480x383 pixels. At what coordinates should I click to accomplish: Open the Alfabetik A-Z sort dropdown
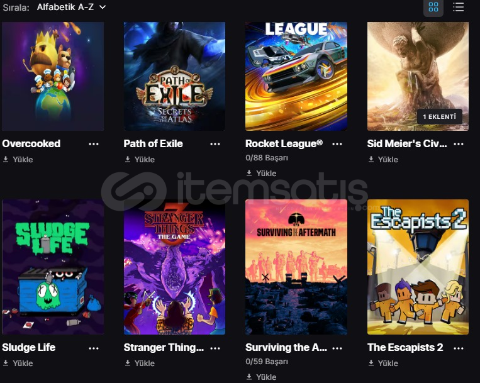click(x=71, y=7)
